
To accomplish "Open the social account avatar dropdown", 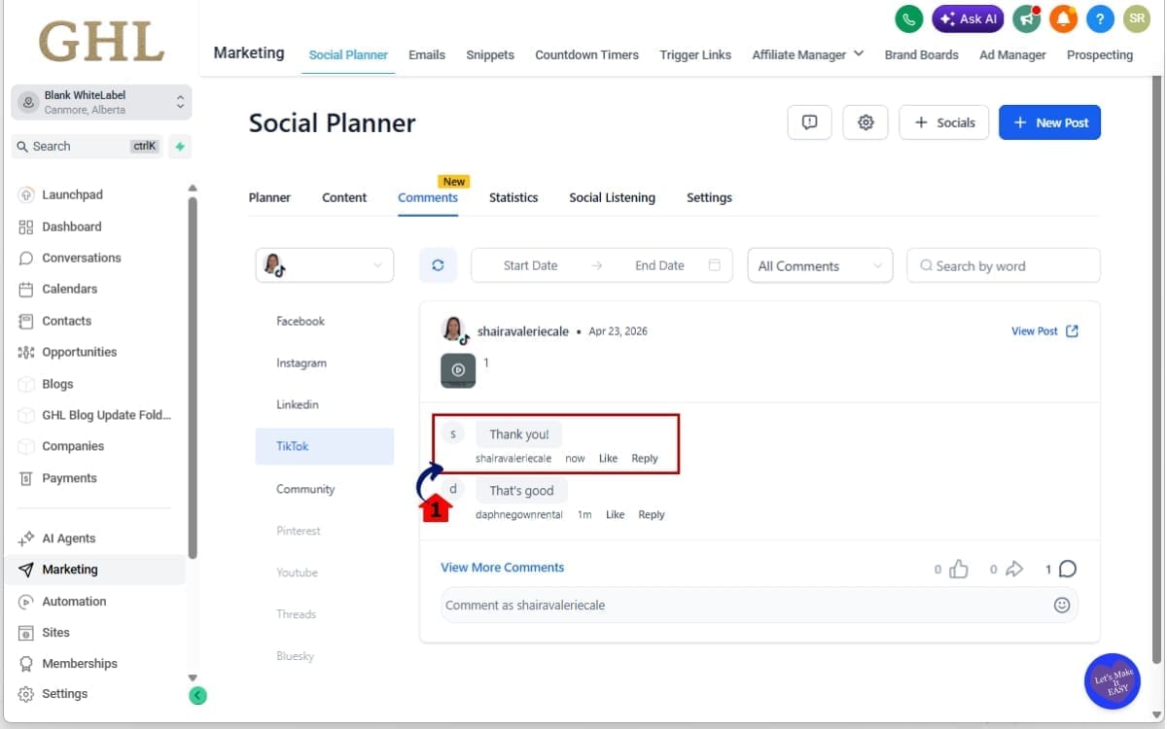I will pyautogui.click(x=325, y=265).
